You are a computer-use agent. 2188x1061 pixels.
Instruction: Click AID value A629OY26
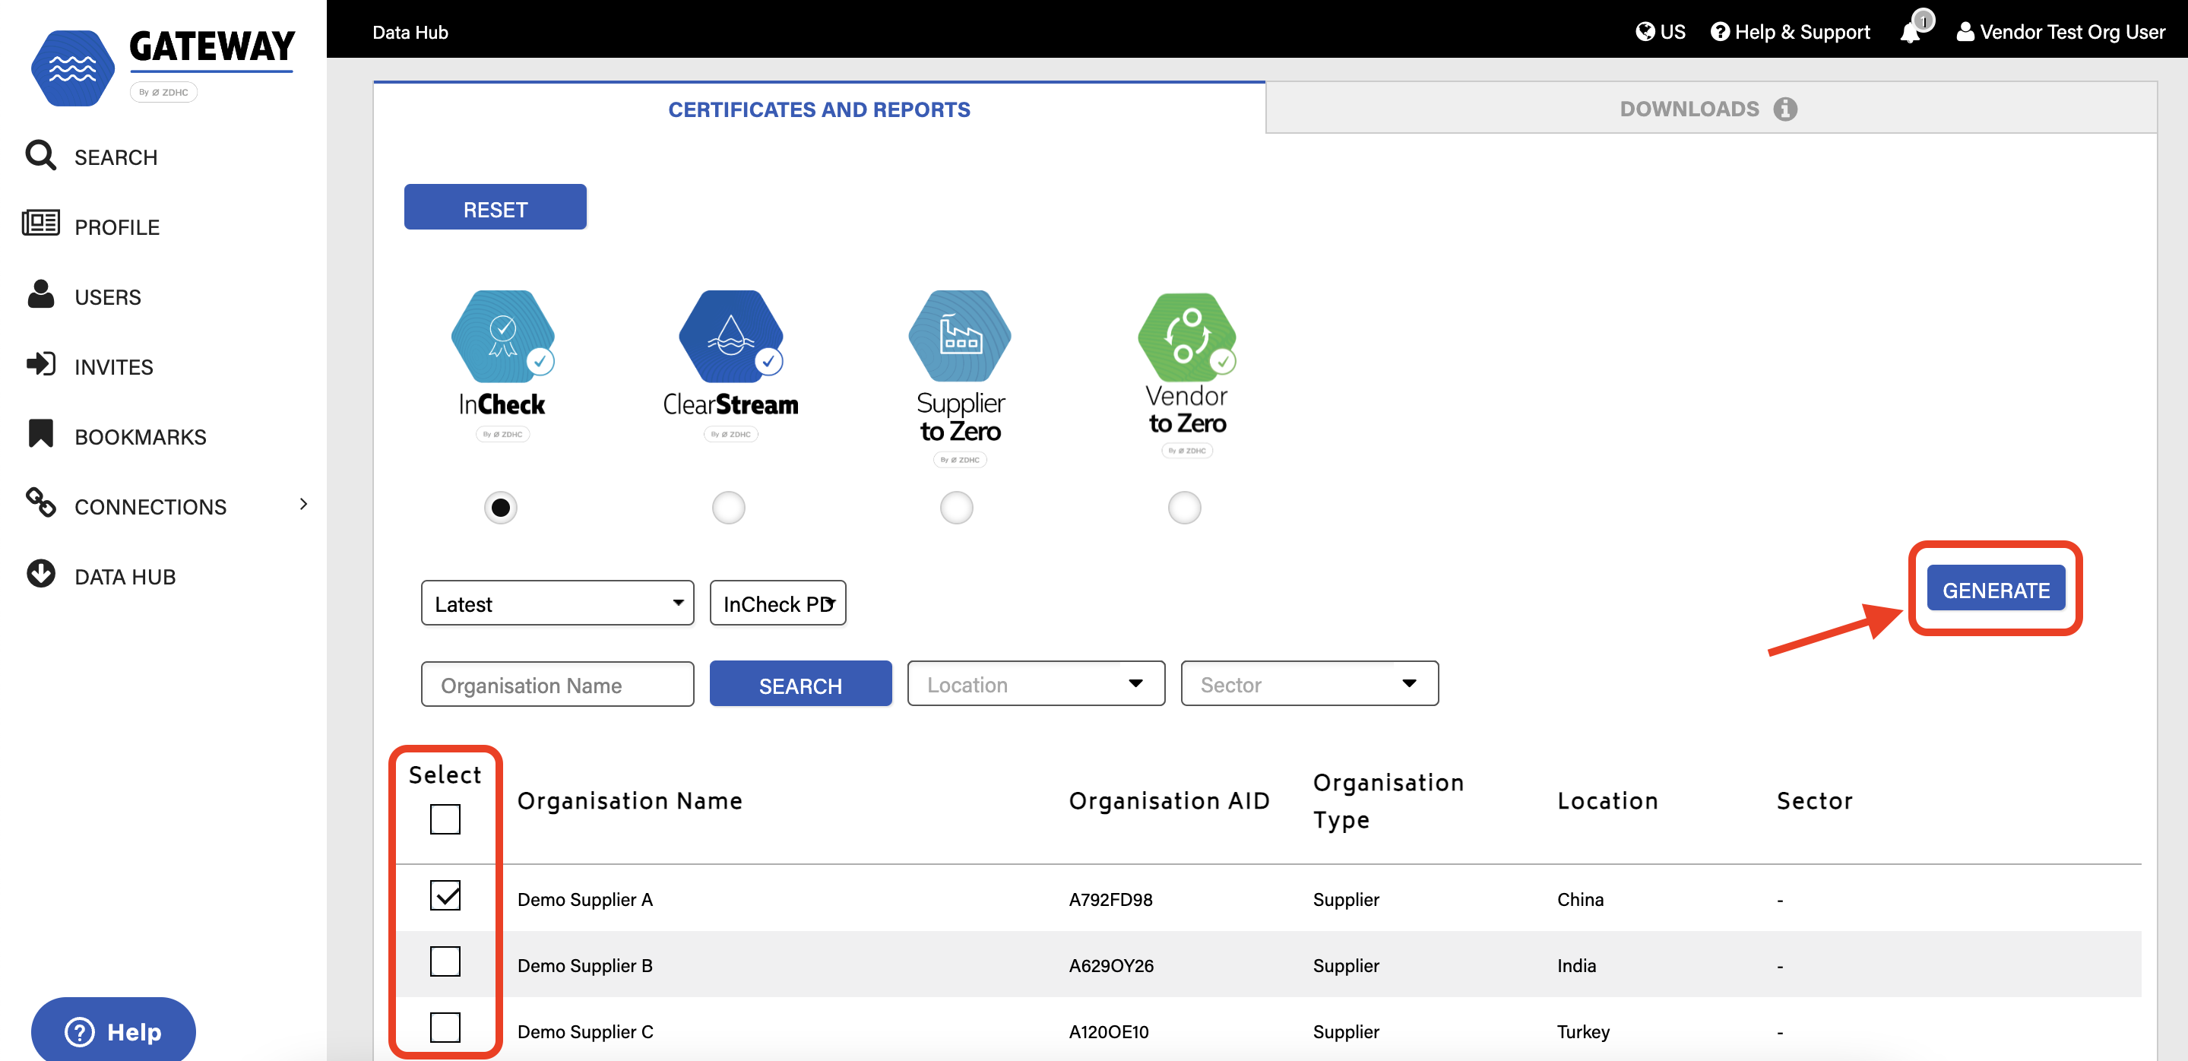pyautogui.click(x=1111, y=965)
